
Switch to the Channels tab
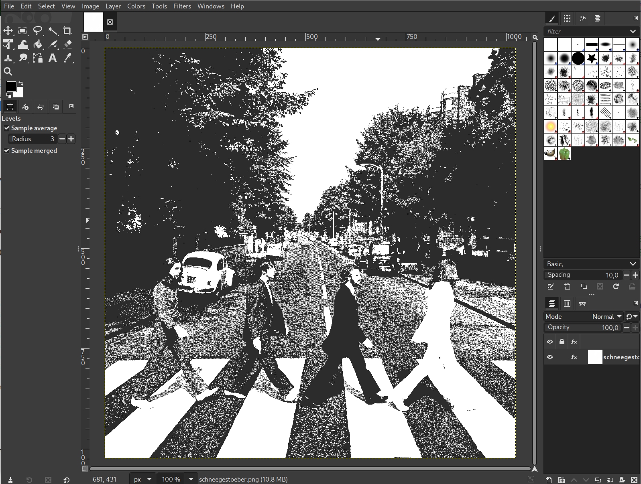point(567,304)
